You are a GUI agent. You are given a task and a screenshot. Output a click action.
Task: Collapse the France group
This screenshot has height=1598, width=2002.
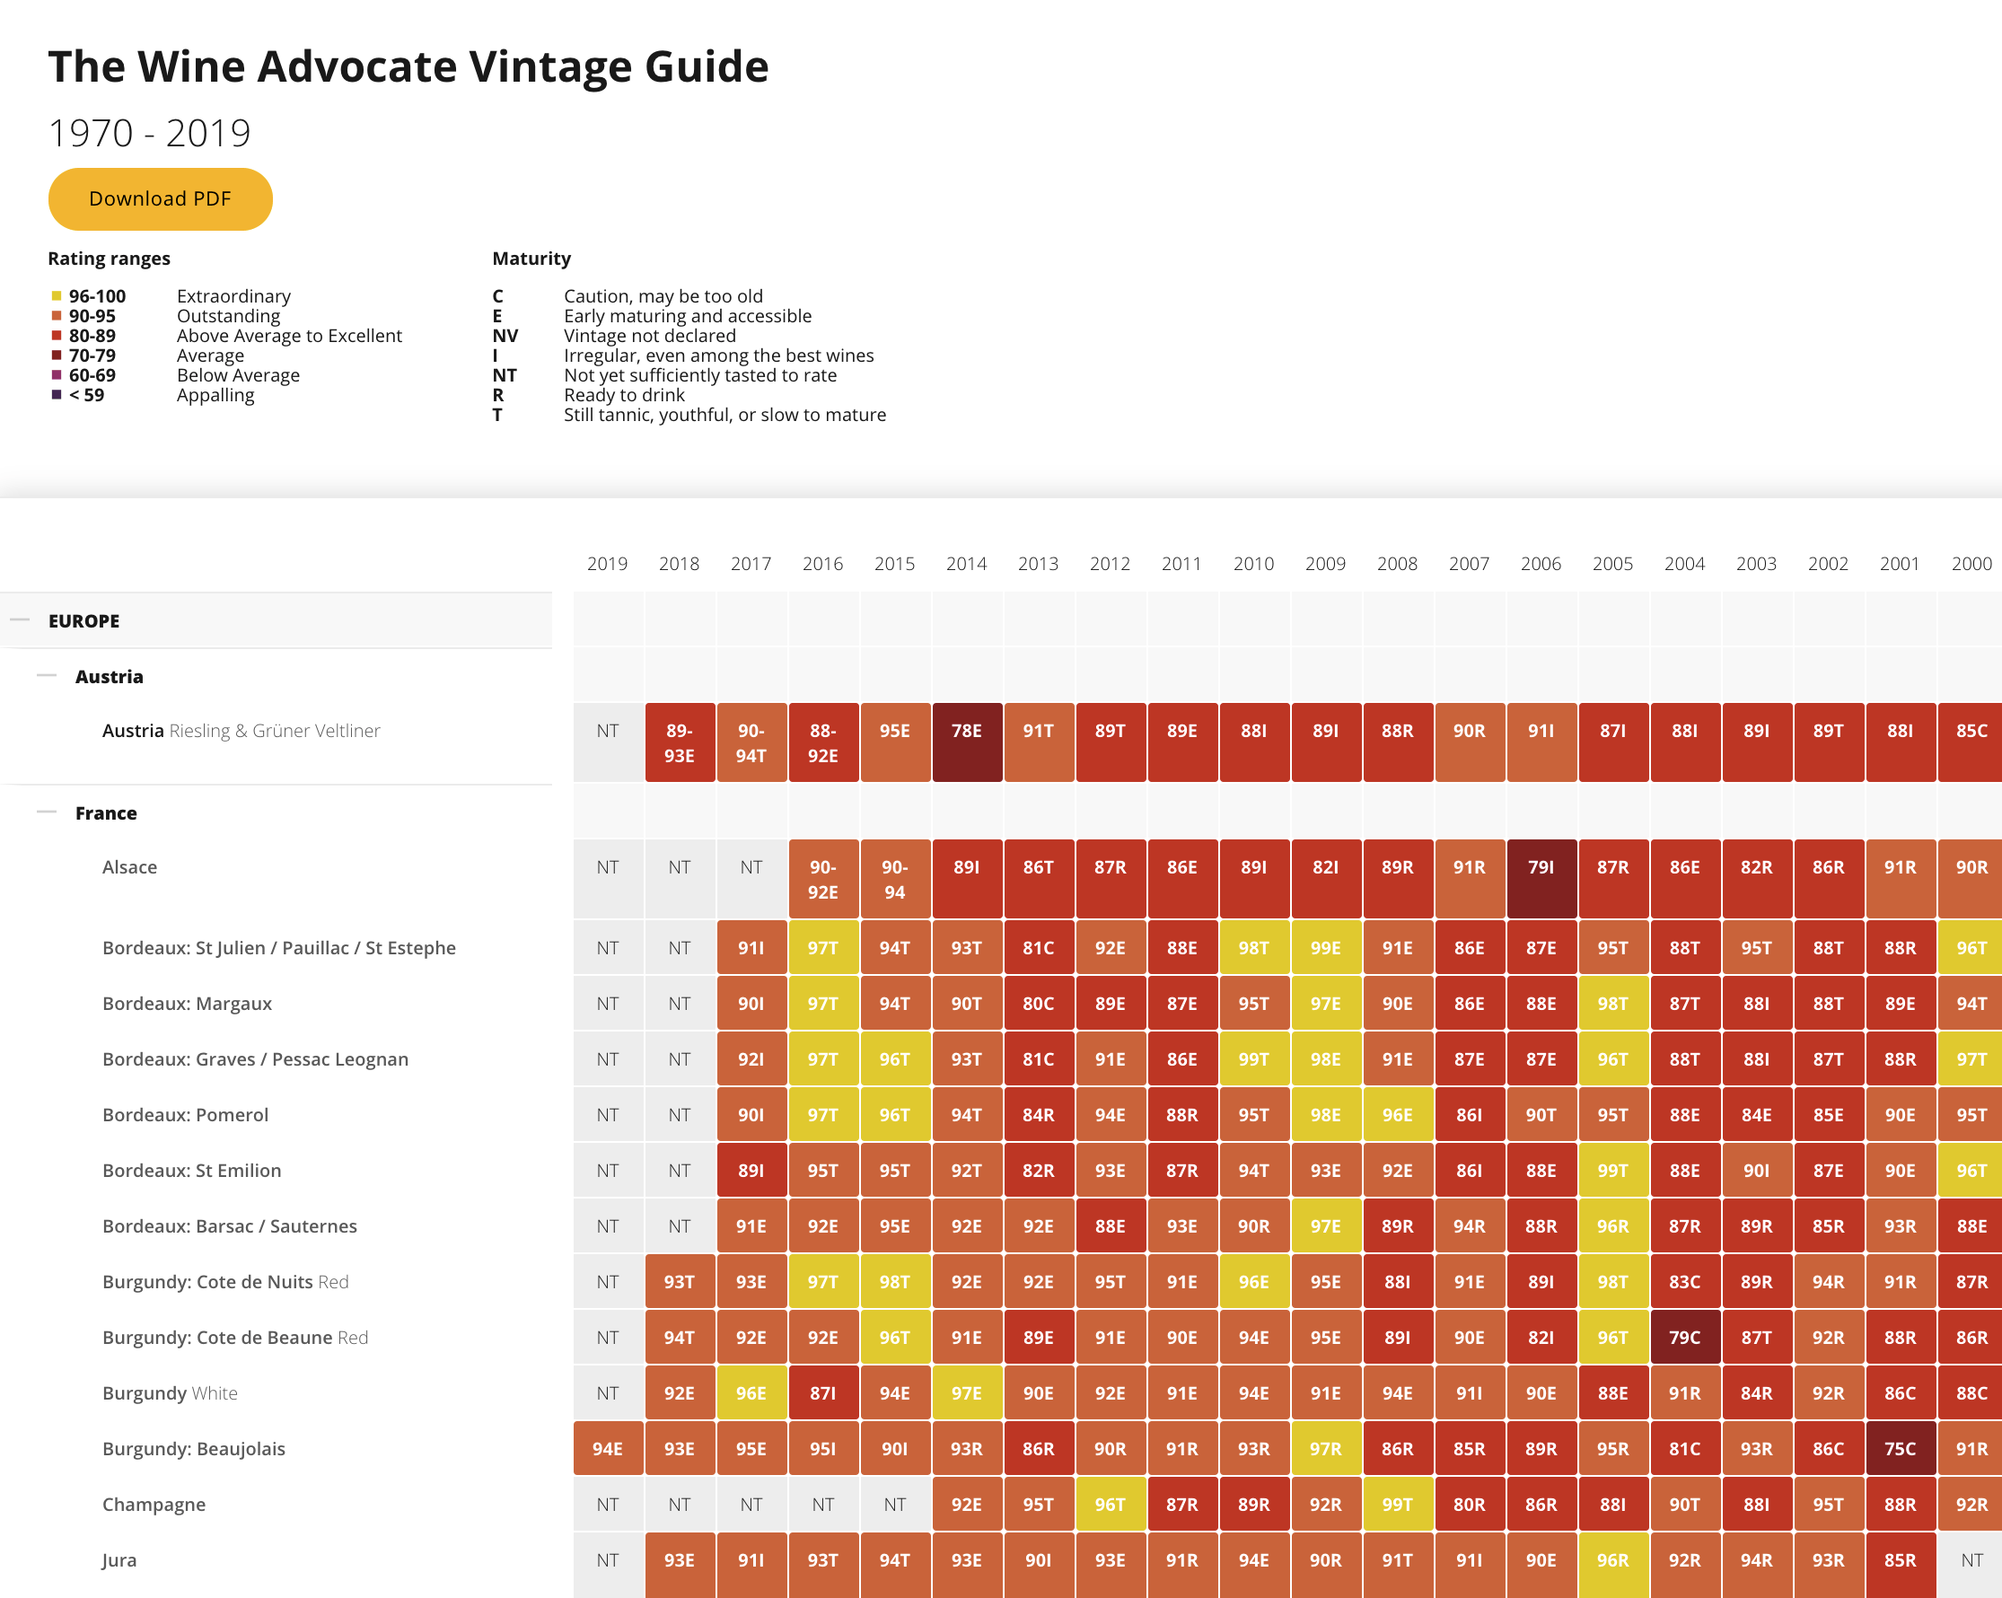[x=47, y=812]
